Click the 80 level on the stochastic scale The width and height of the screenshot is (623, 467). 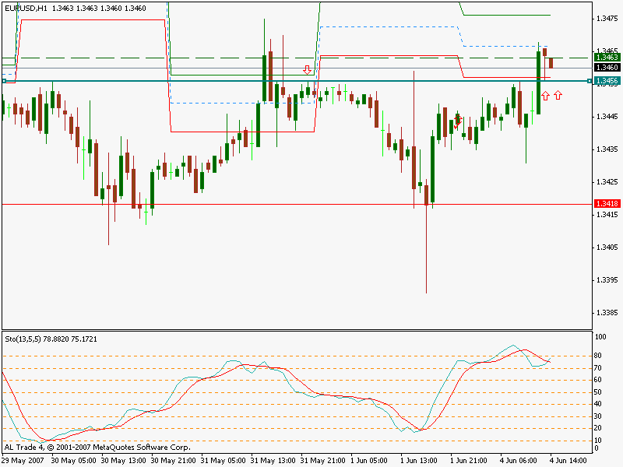point(599,356)
